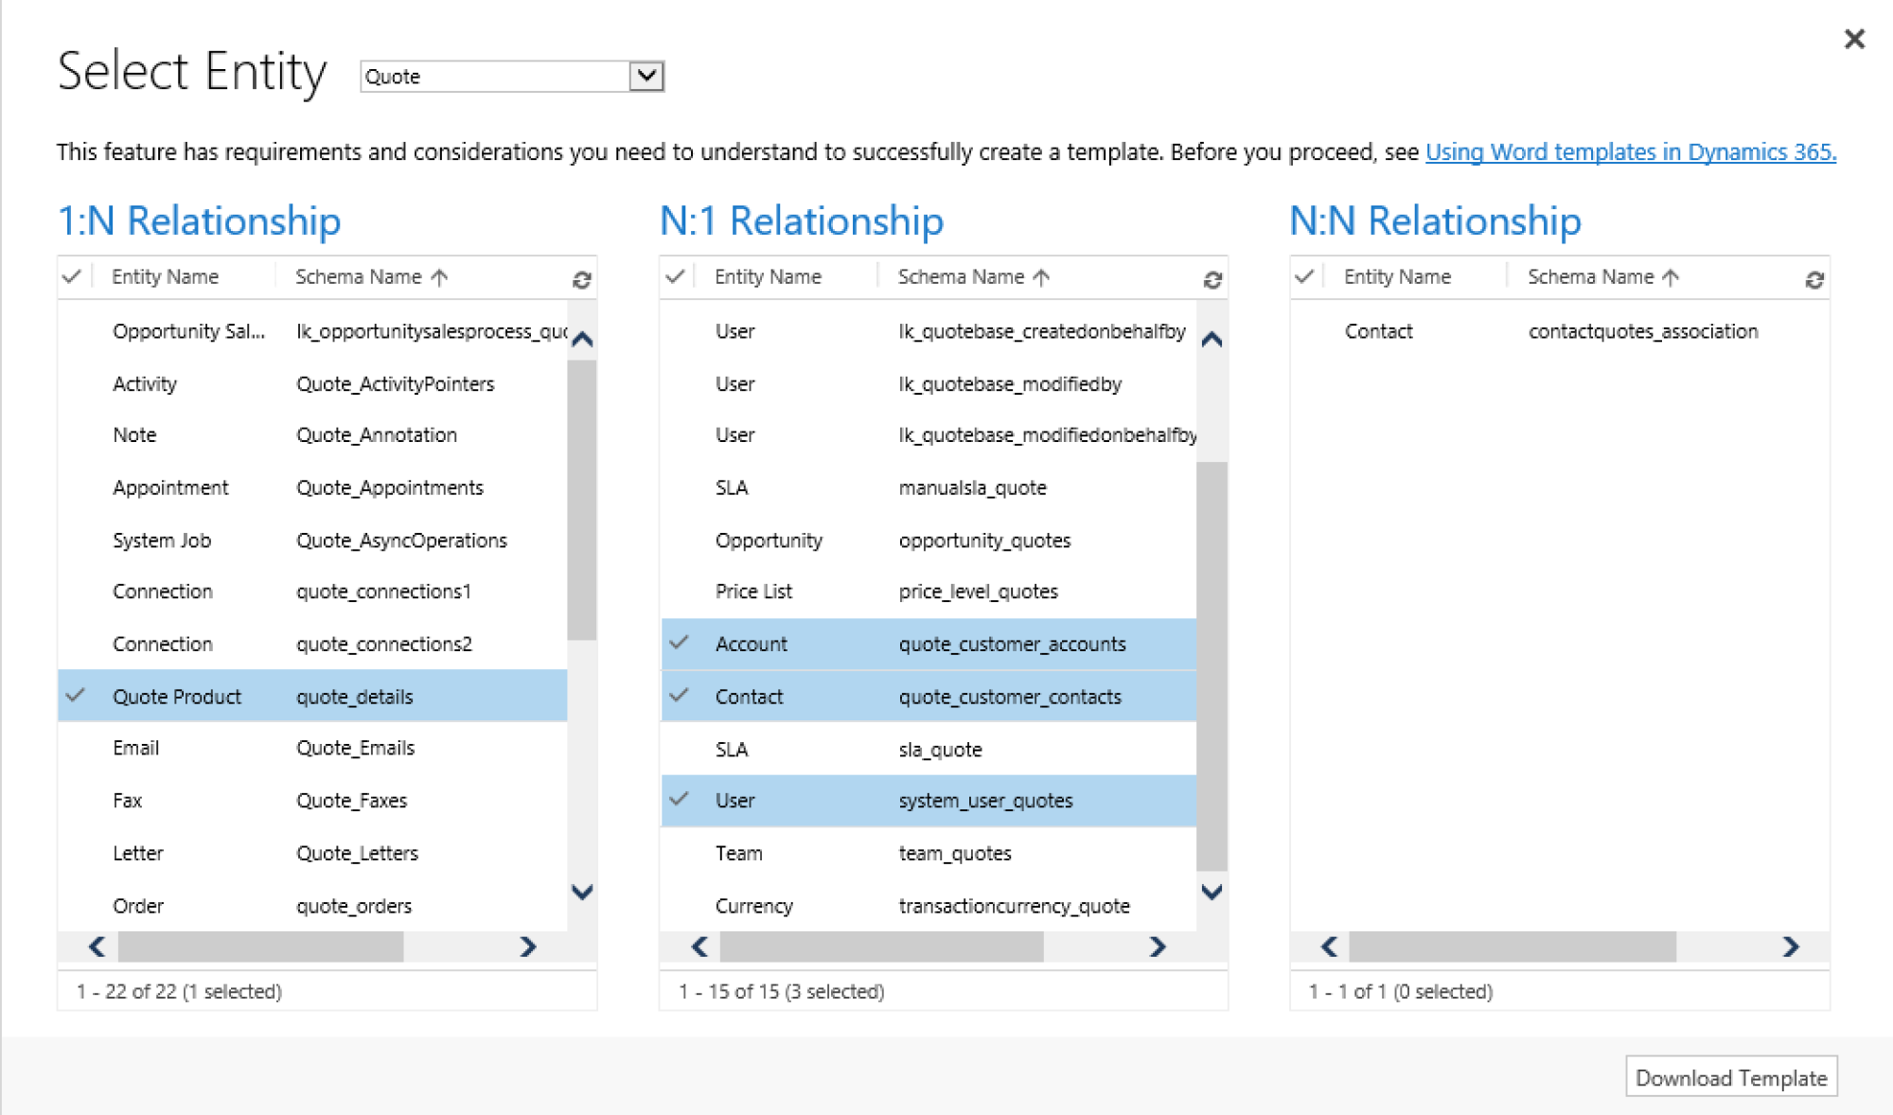
Task: Select the Activity Quote_ActivityPointers row
Action: pyautogui.click(x=312, y=383)
